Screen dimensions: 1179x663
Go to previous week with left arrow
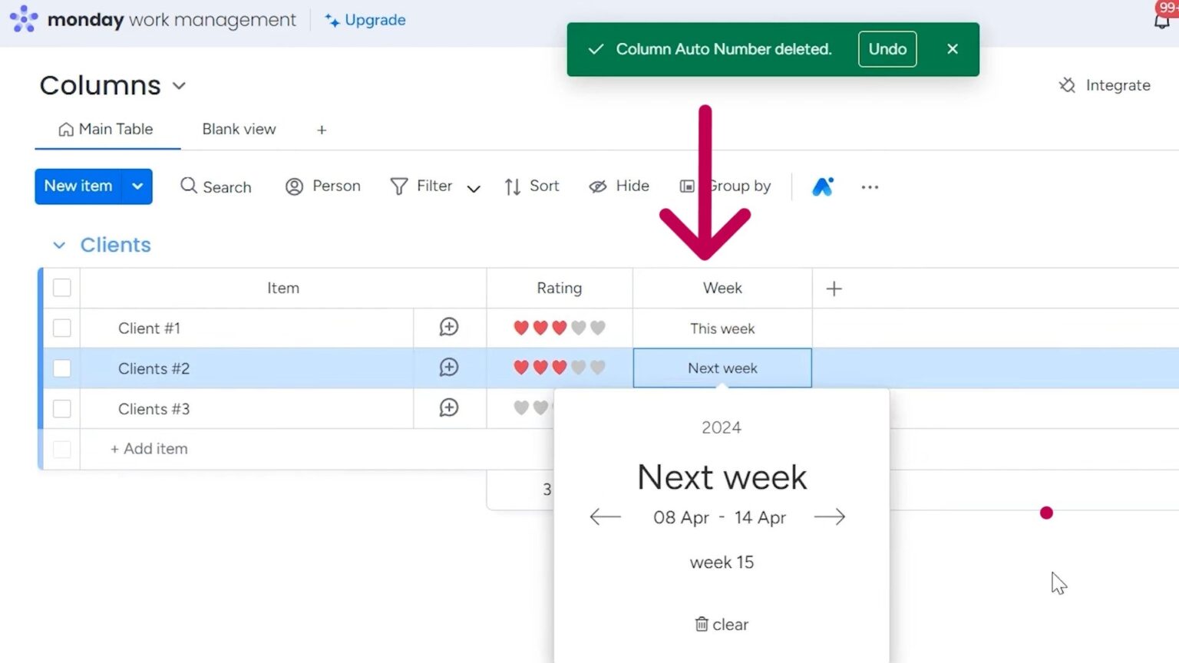tap(605, 517)
